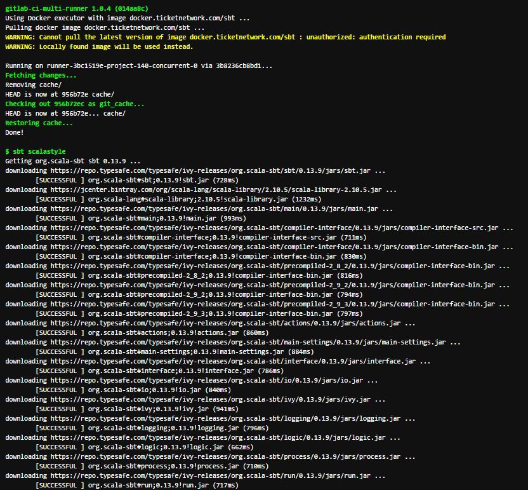Click the 'Running on runner-3bc1519e' line
The width and height of the screenshot is (528, 490).
coord(139,65)
